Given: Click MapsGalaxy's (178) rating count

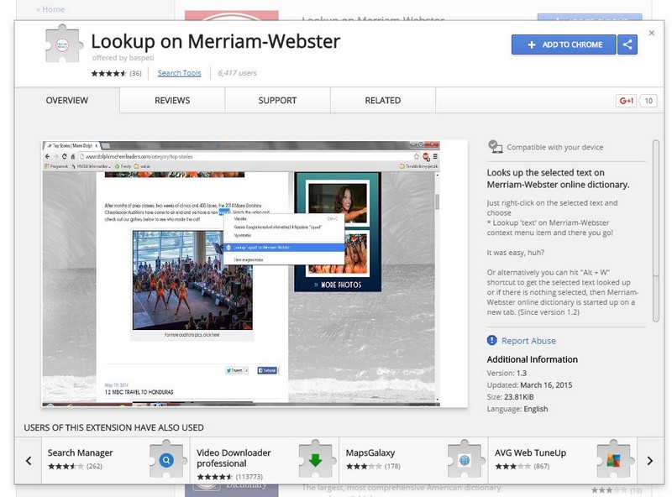Looking at the screenshot, I should [392, 466].
